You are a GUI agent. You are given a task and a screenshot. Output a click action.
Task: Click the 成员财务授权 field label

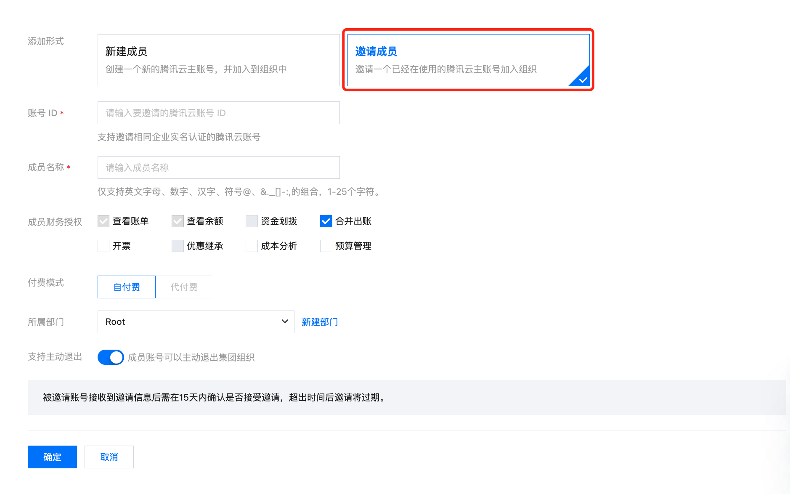pos(55,222)
